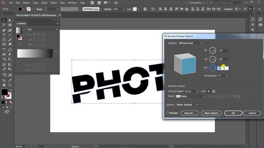Select the Direct Selection tool
This screenshot has height=148, width=264.
[10, 20]
